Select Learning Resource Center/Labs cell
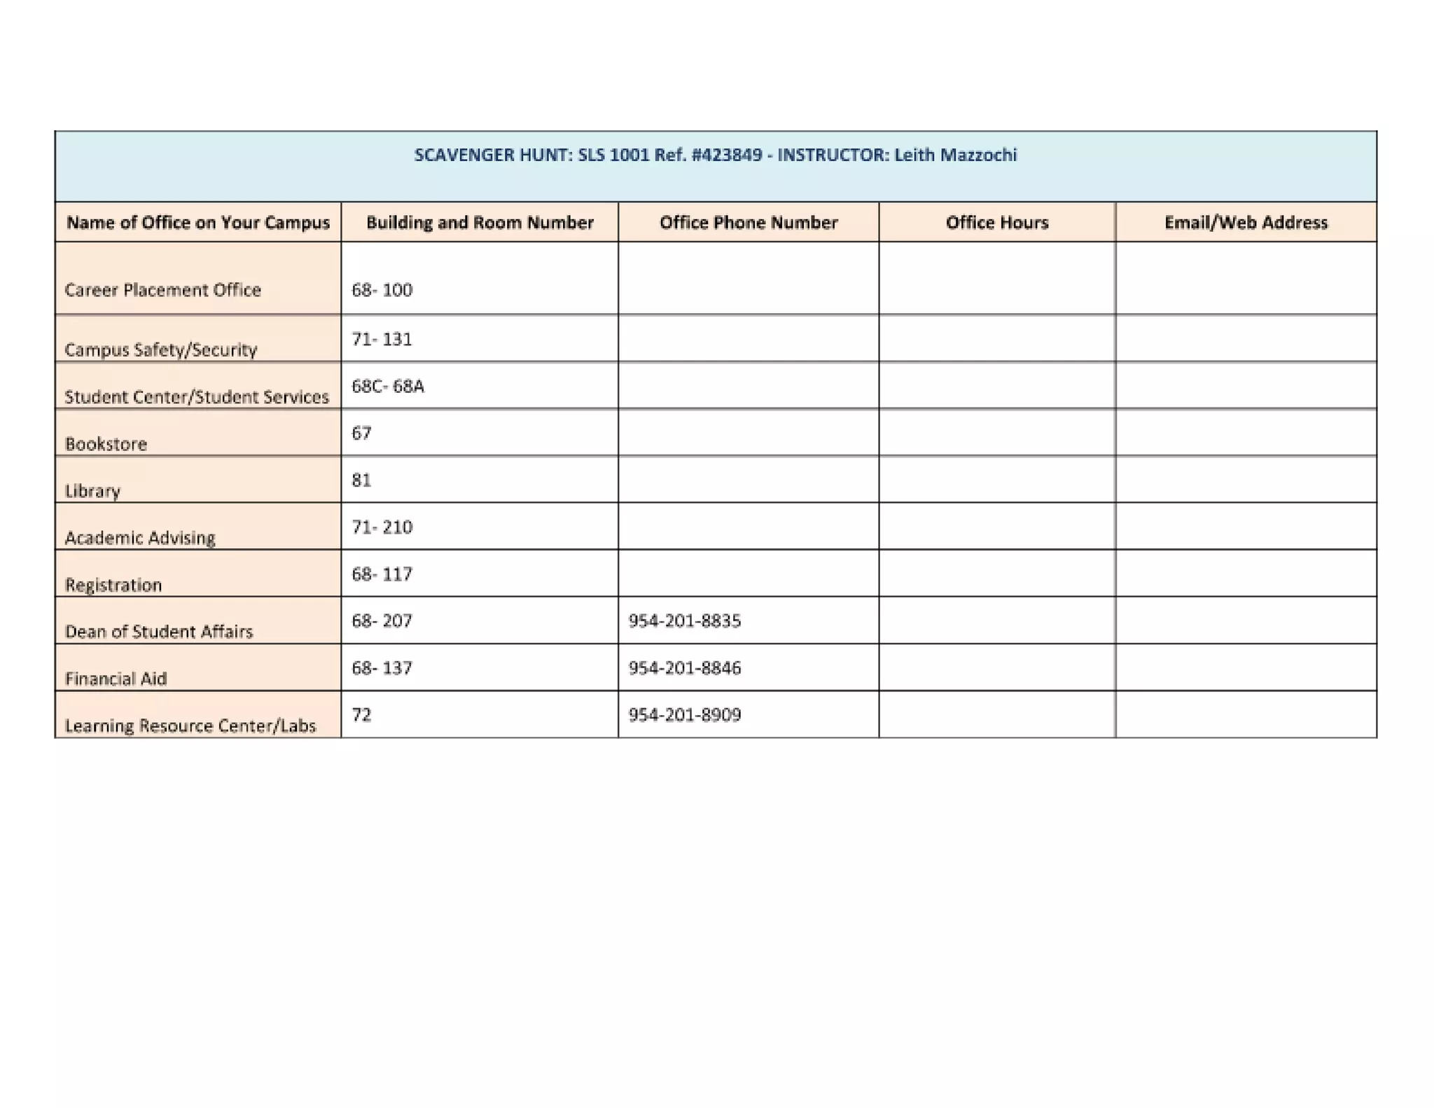Viewport: 1434px width, 1108px height. pos(190,725)
